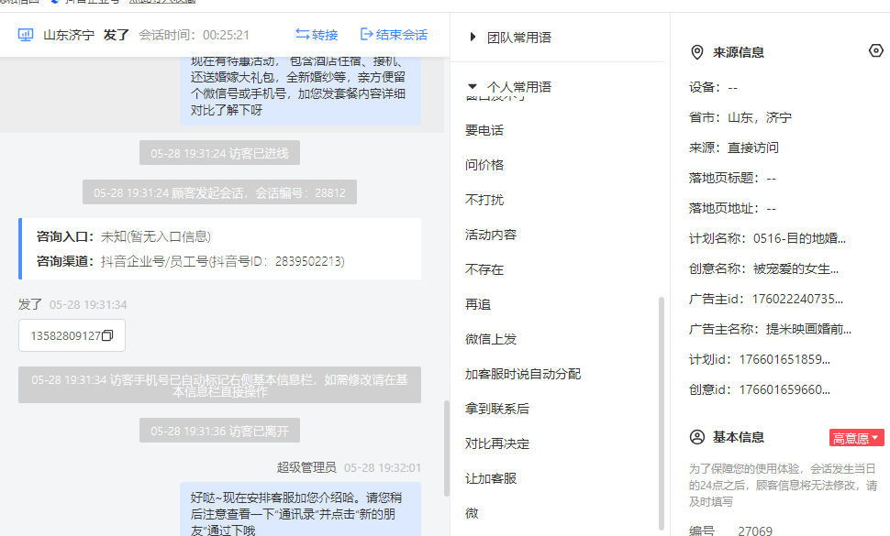Click the 会话时间 00:25:21 timer

click(195, 35)
